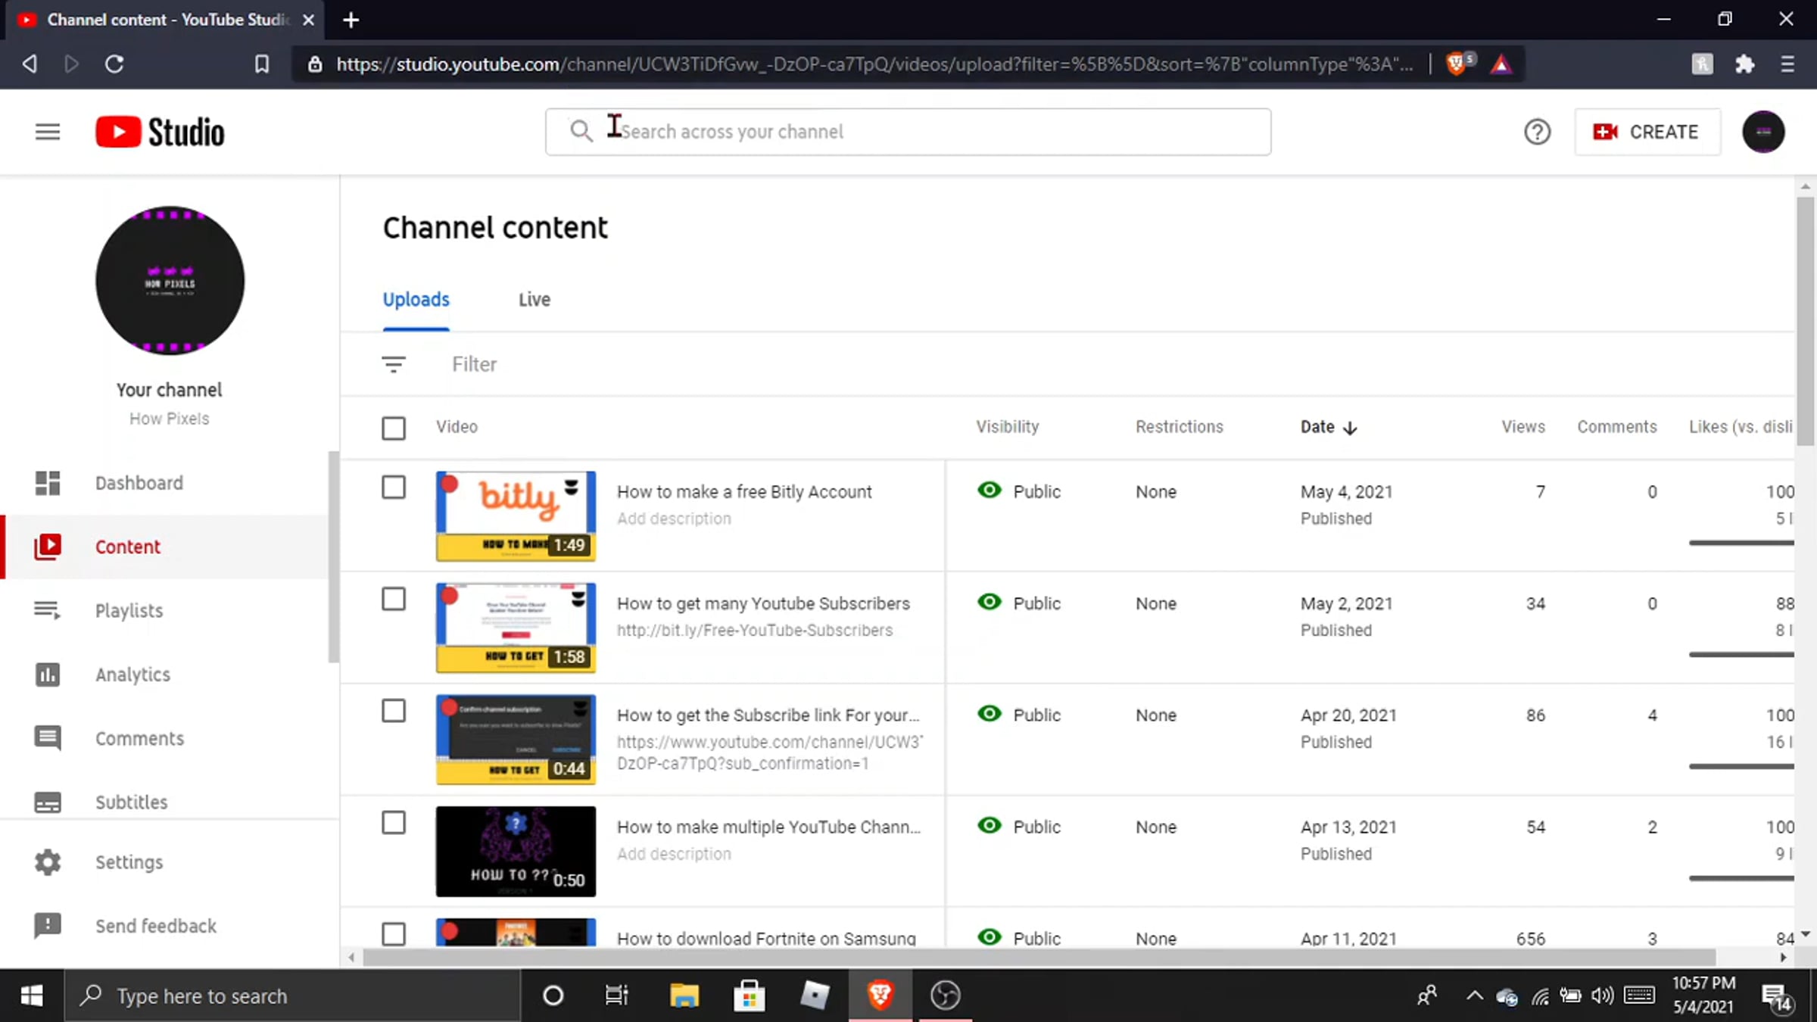1817x1022 pixels.
Task: Open the account avatar menu
Action: coord(1763,132)
